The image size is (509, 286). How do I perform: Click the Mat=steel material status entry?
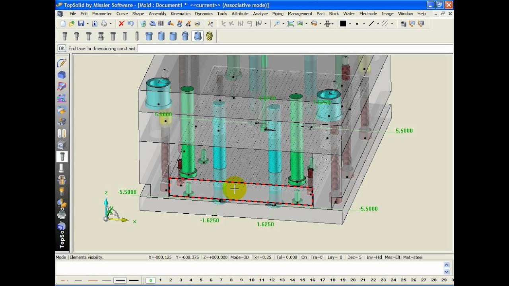413,257
